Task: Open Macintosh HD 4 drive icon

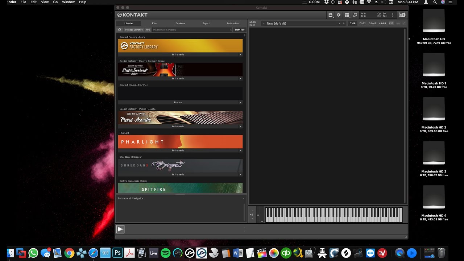Action: (x=434, y=197)
